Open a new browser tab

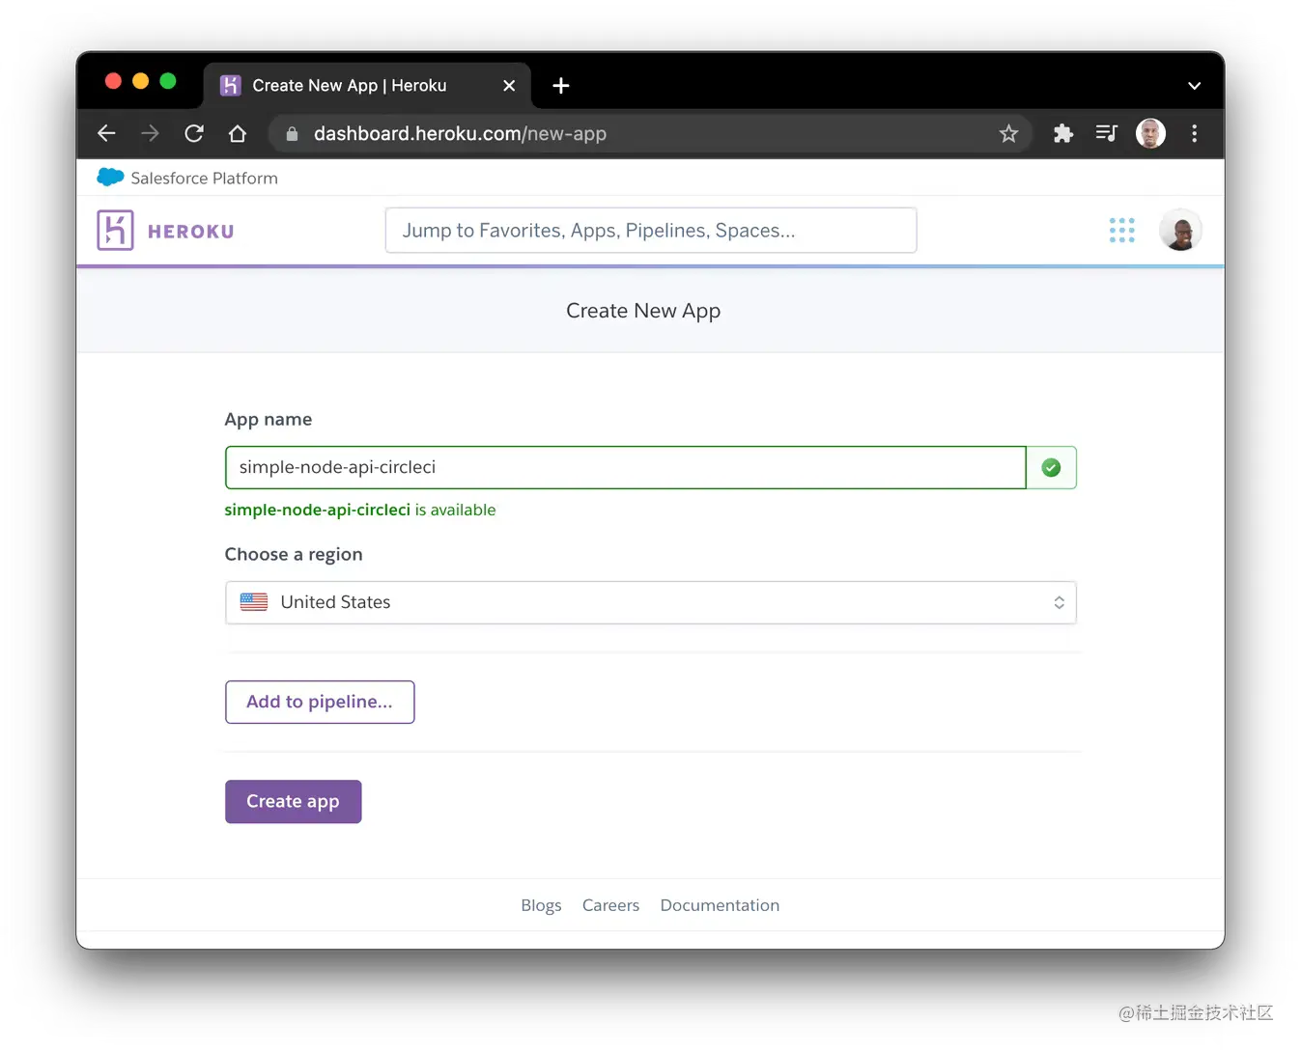point(560,86)
